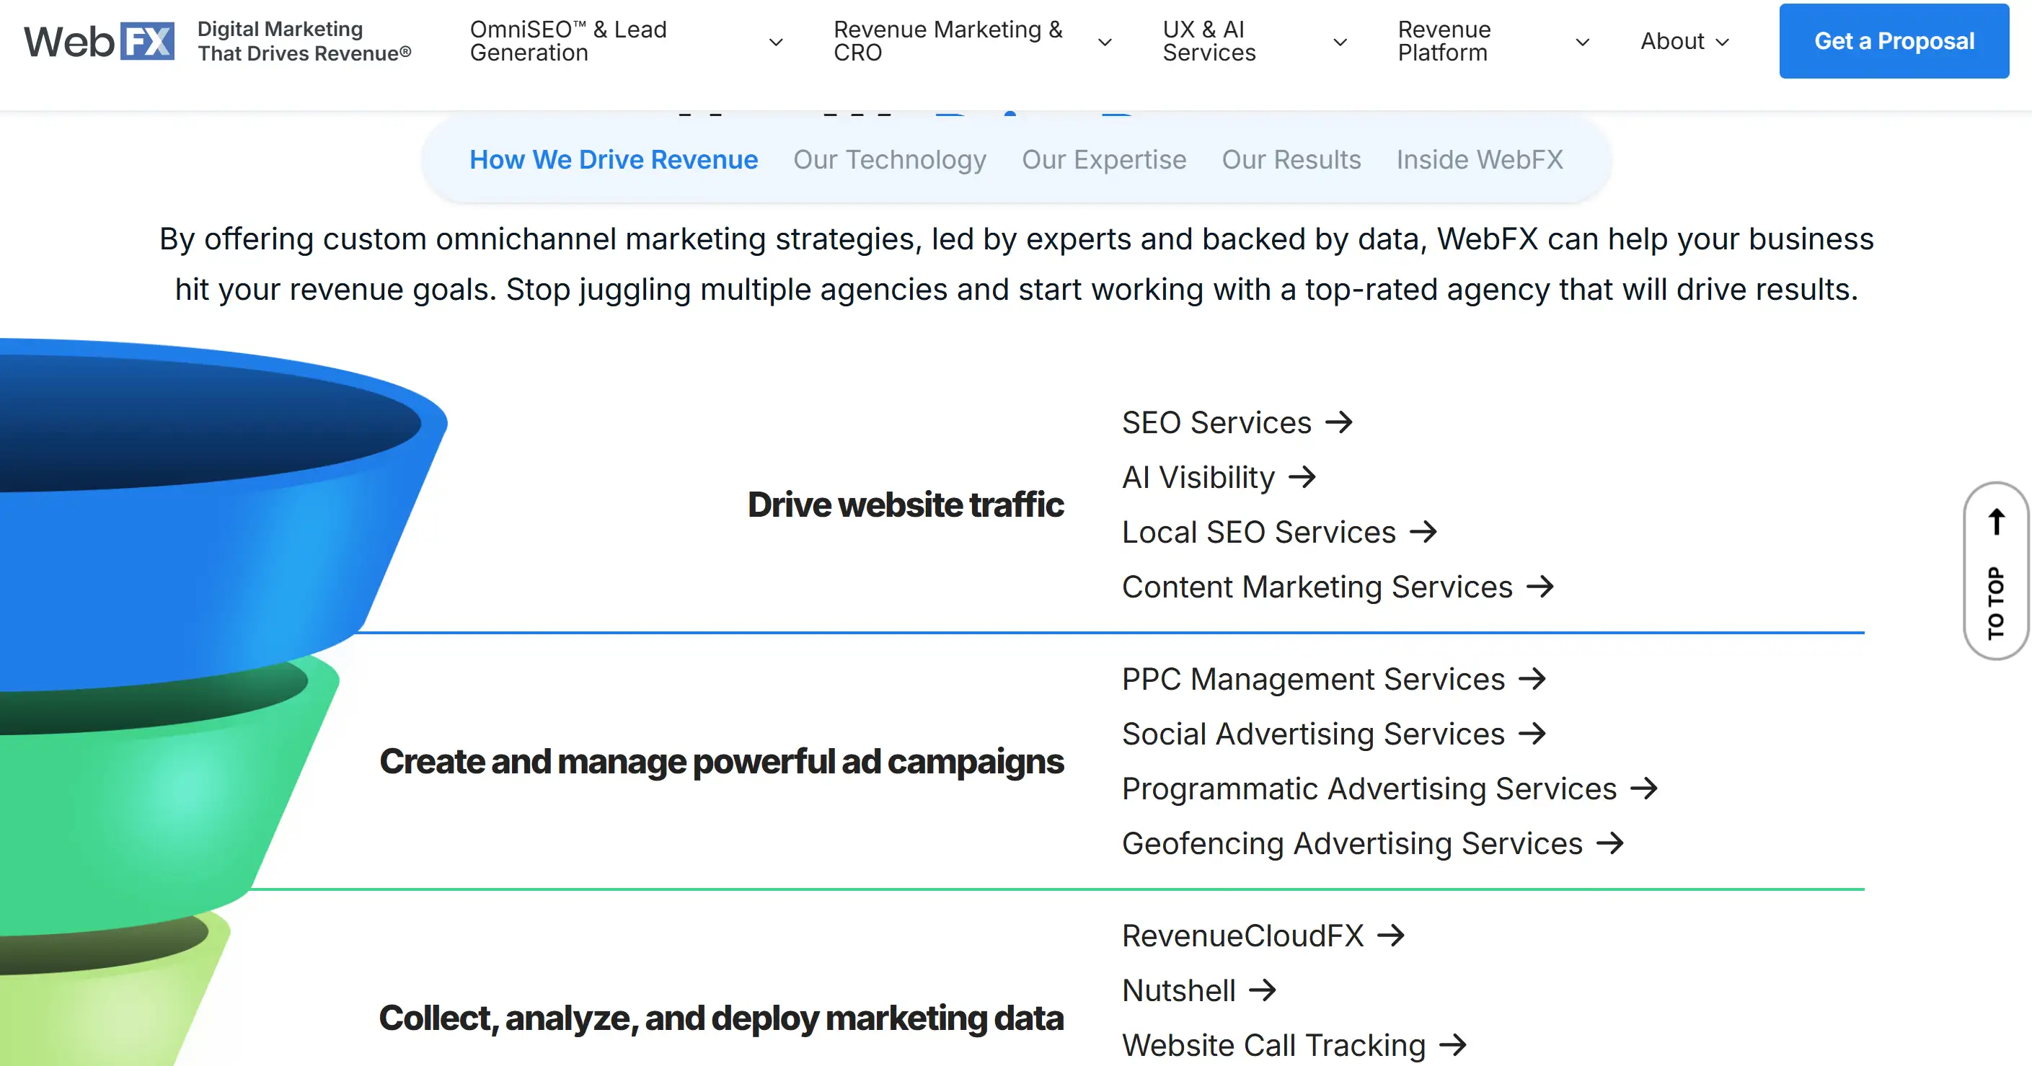
Task: Click the up arrow To Top button
Action: pos(1996,572)
